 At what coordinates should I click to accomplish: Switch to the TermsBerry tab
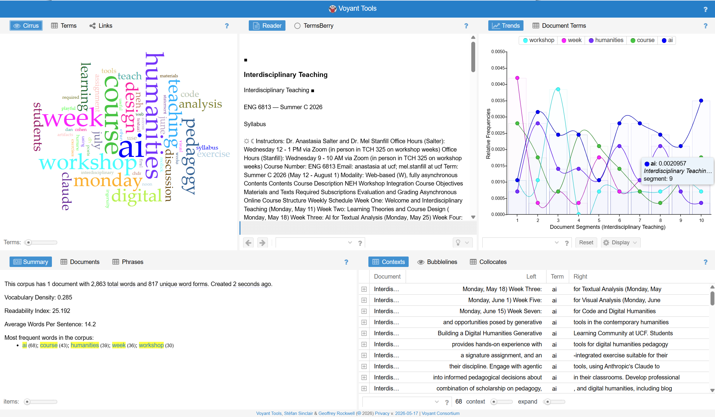[x=314, y=26]
